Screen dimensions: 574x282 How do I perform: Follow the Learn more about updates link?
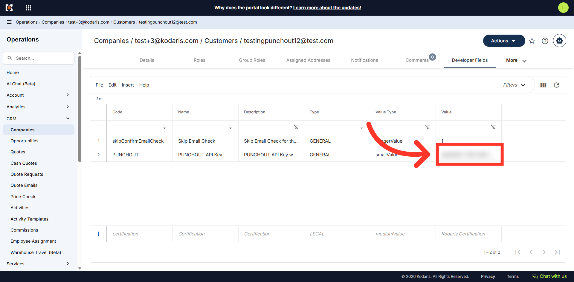(x=327, y=8)
